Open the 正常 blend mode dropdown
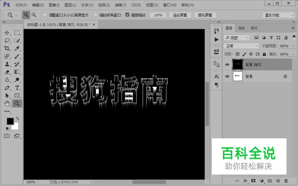 [x=241, y=46]
